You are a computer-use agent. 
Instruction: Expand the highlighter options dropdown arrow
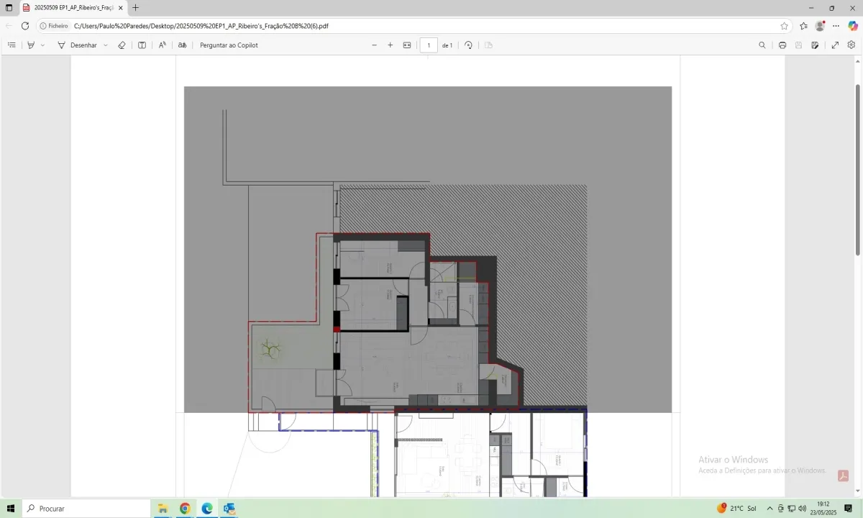42,45
